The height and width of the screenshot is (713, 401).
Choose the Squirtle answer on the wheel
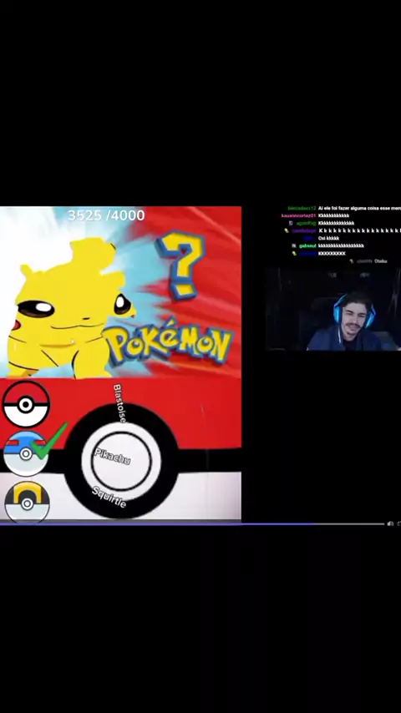pos(109,497)
